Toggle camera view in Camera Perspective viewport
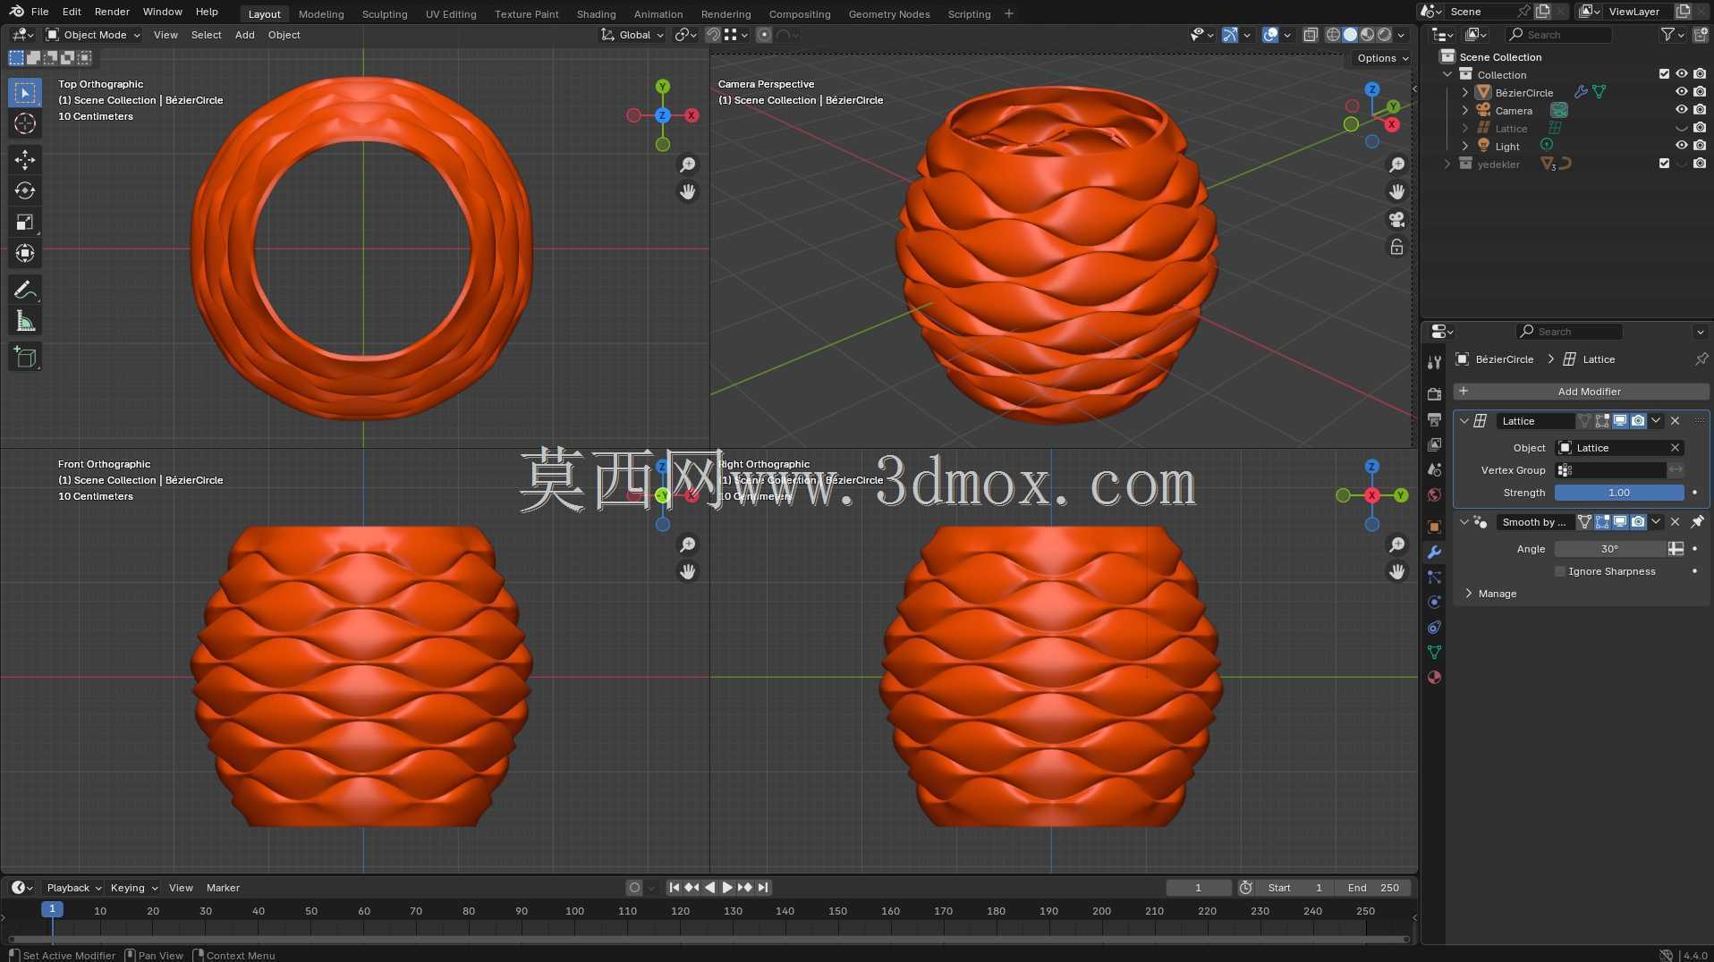The image size is (1714, 962). click(1396, 220)
